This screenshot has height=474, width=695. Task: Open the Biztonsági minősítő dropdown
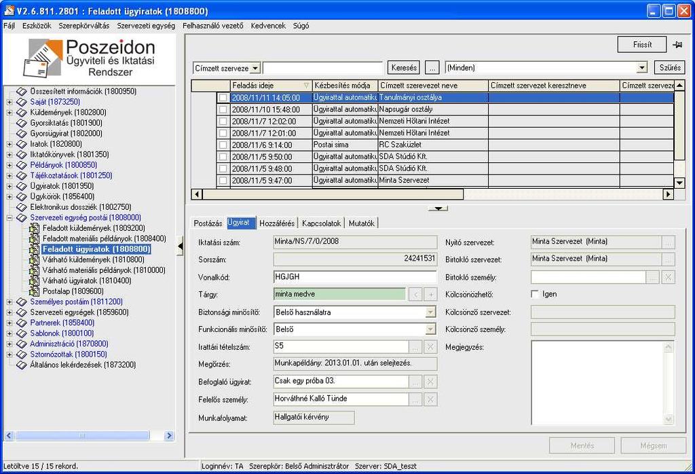[x=430, y=312]
